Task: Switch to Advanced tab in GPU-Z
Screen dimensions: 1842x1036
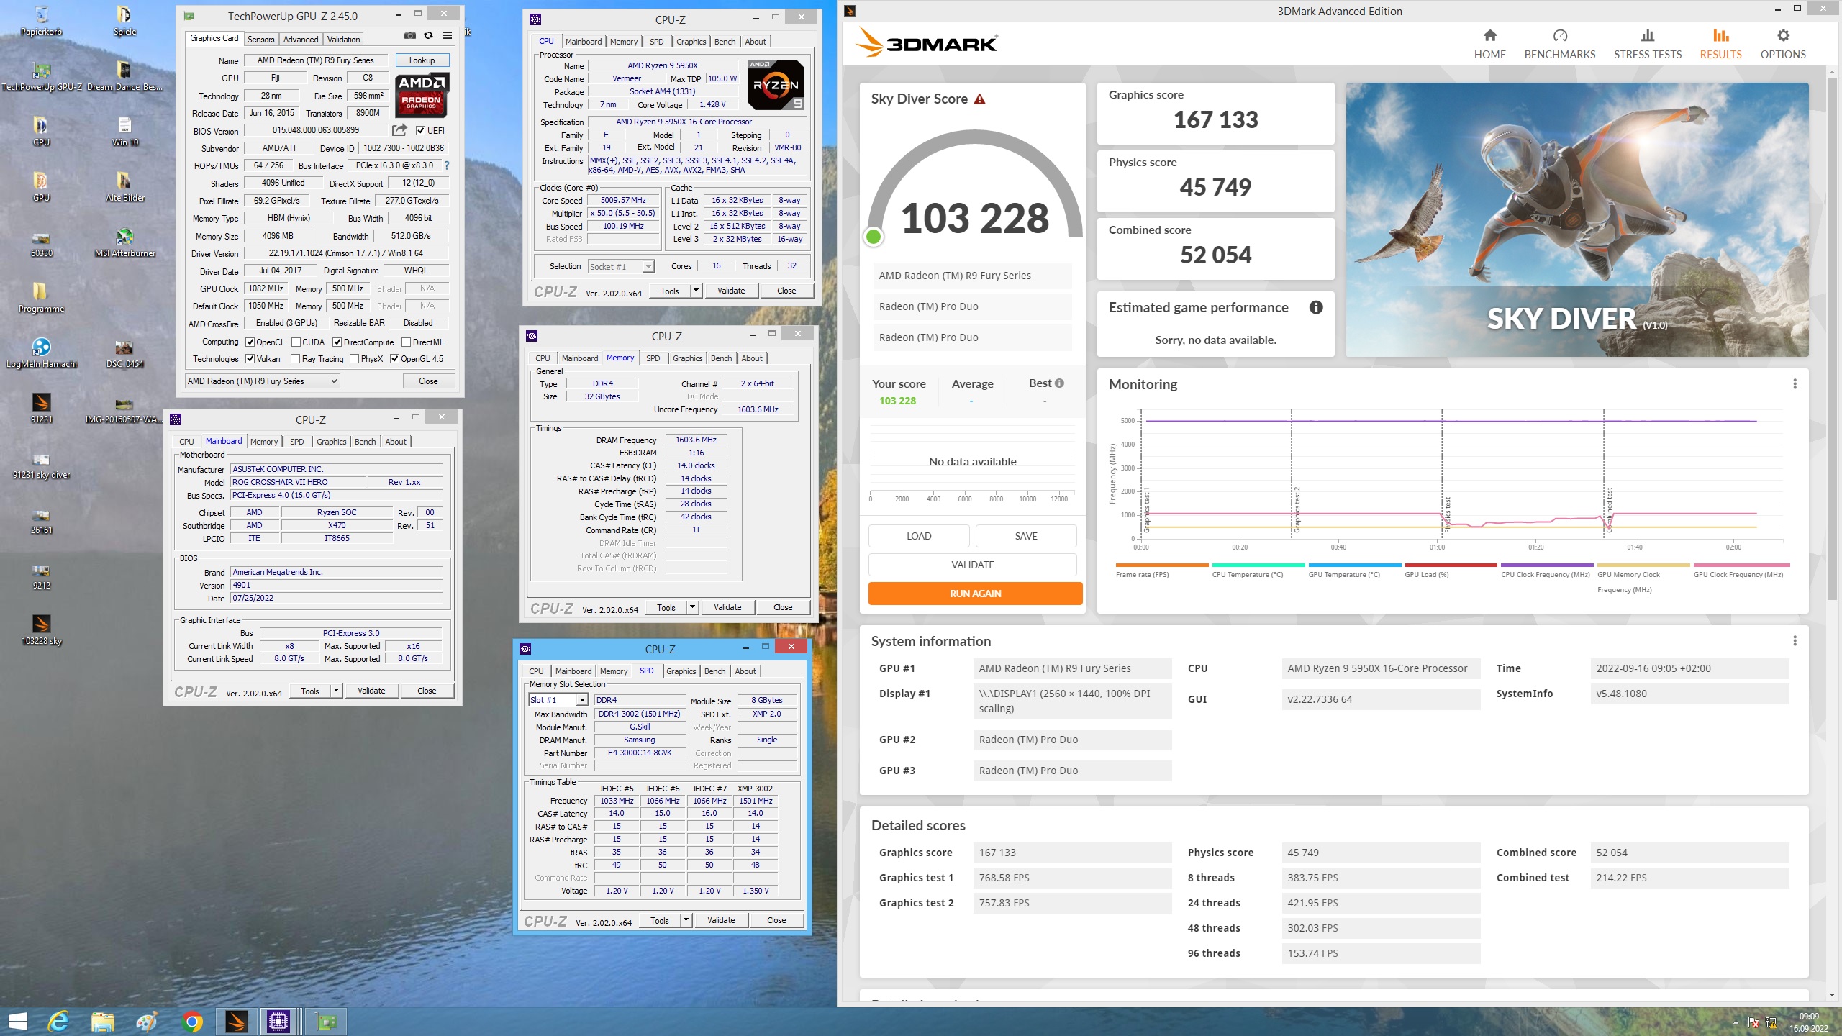Action: click(x=301, y=40)
